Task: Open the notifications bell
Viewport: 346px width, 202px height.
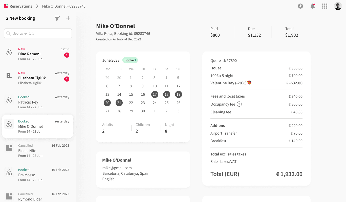Action: (313, 6)
